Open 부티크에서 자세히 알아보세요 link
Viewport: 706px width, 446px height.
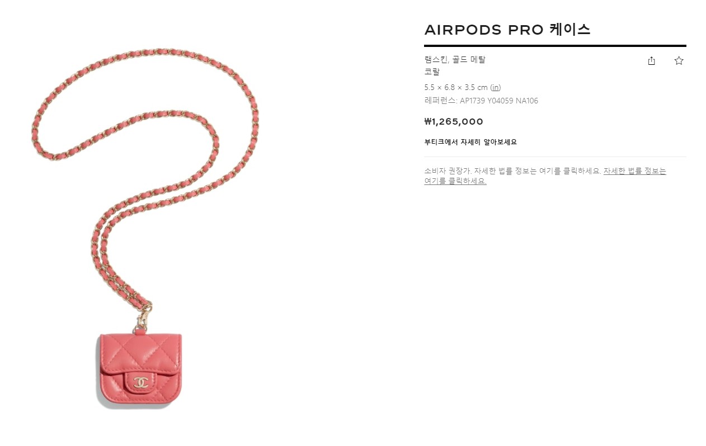470,142
